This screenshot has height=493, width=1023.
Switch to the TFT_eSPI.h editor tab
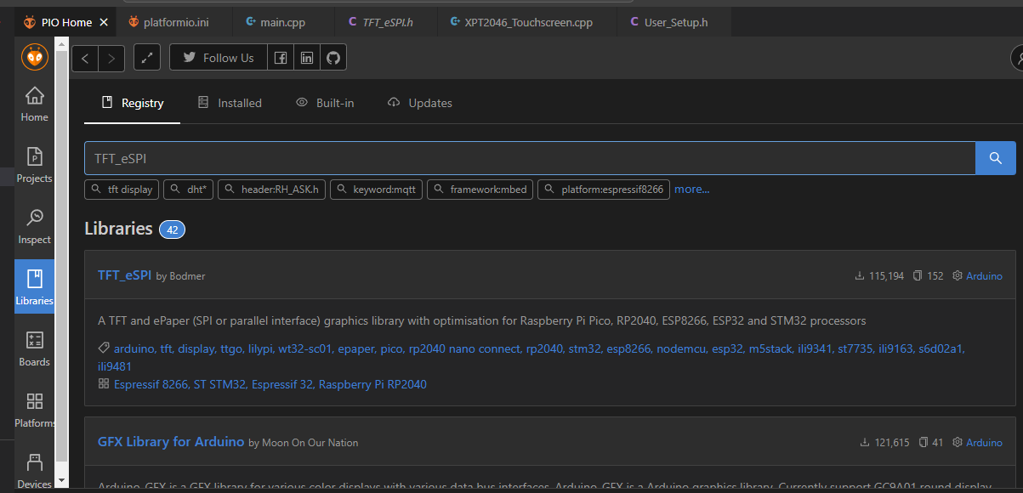pyautogui.click(x=388, y=22)
